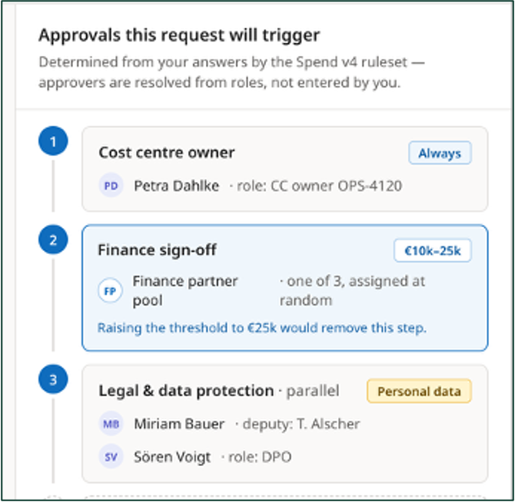Click Finance partner pool label
The height and width of the screenshot is (502, 515).
click(x=185, y=290)
